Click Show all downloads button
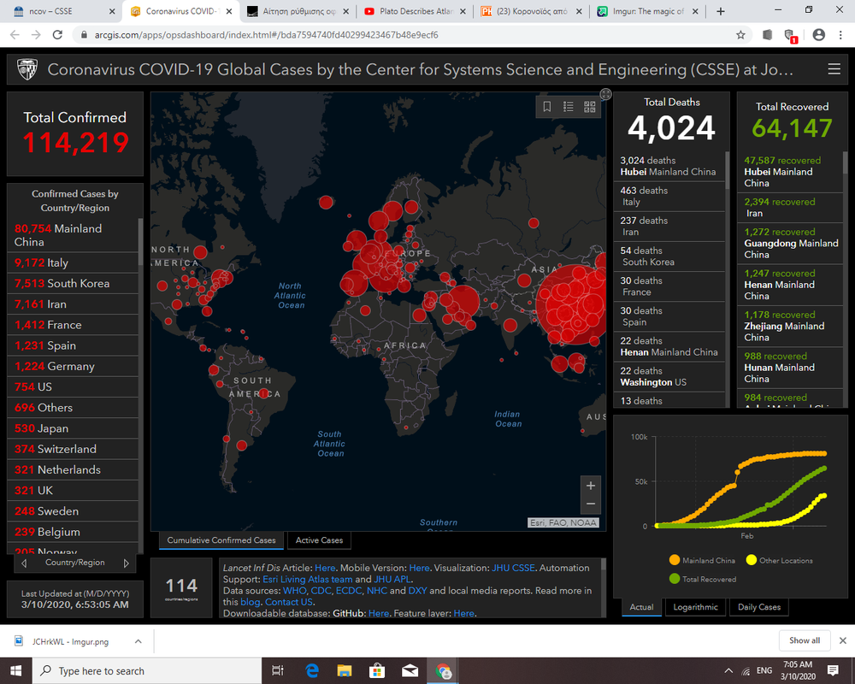Image resolution: width=855 pixels, height=684 pixels. pyautogui.click(x=805, y=640)
